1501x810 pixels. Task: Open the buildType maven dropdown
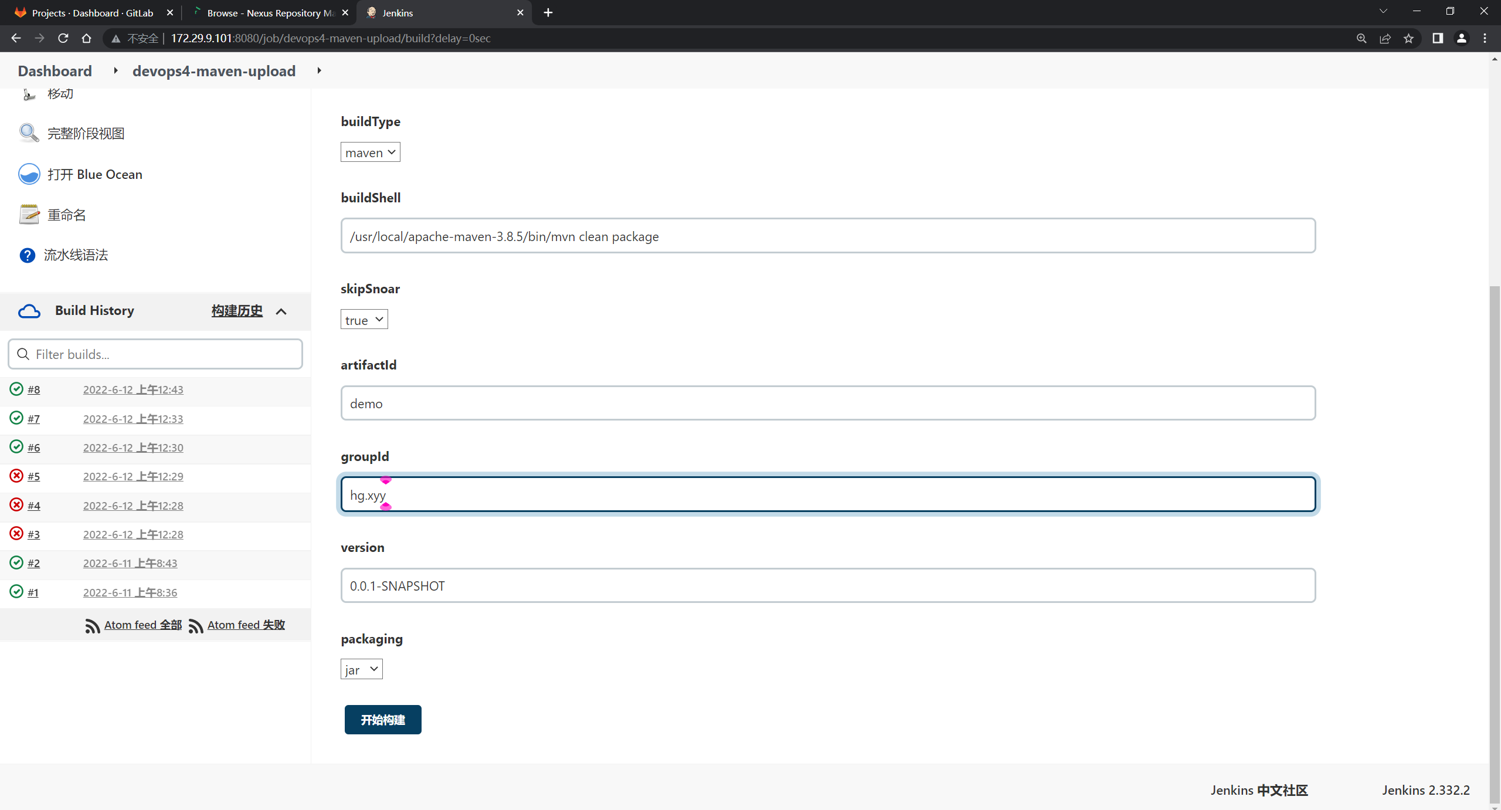[370, 152]
